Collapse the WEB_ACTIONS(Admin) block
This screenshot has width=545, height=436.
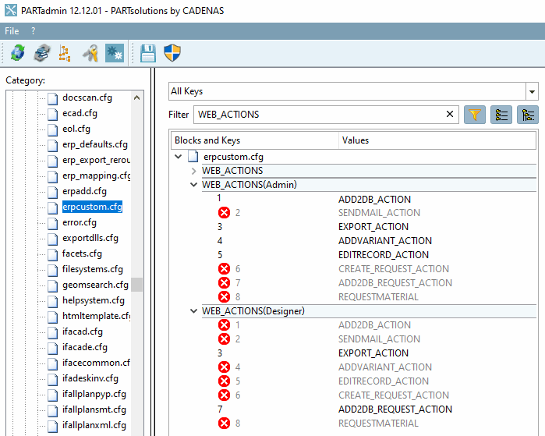pyautogui.click(x=193, y=185)
